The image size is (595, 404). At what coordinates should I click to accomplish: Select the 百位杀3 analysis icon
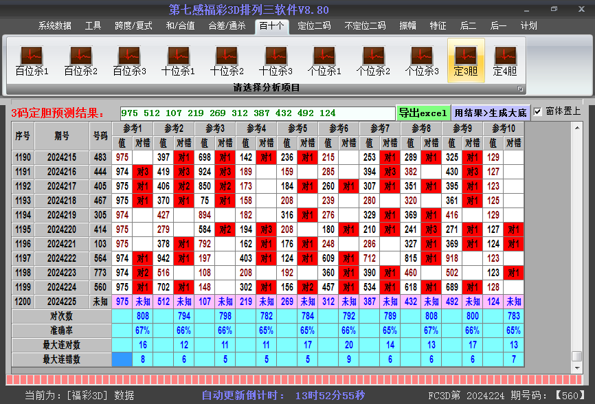pyautogui.click(x=129, y=60)
